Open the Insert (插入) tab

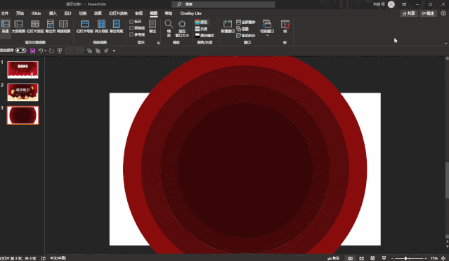coord(53,13)
